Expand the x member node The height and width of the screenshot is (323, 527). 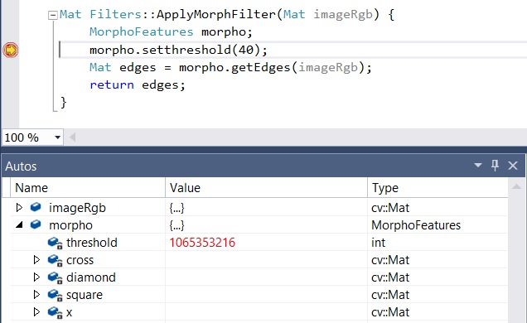click(x=36, y=312)
